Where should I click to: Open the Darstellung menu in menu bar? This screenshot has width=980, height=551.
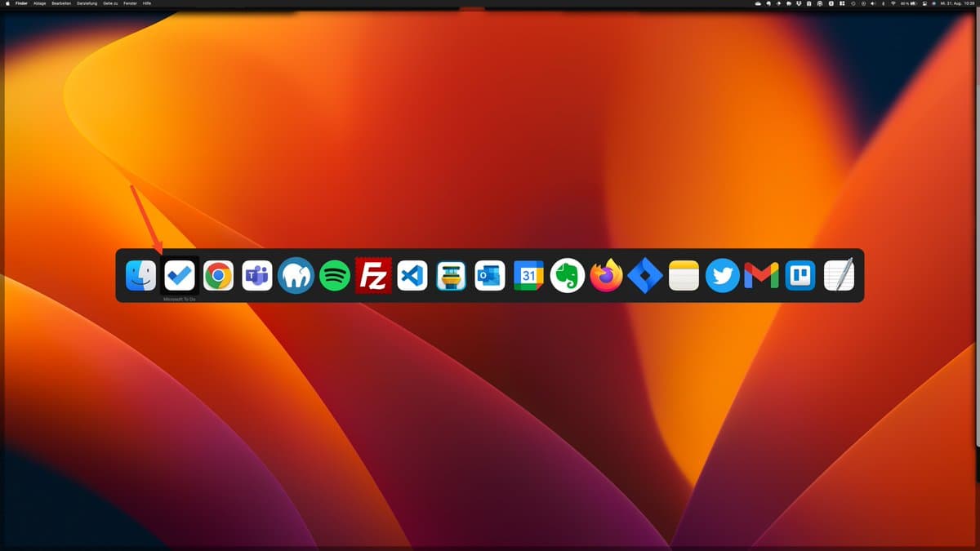coord(87,3)
